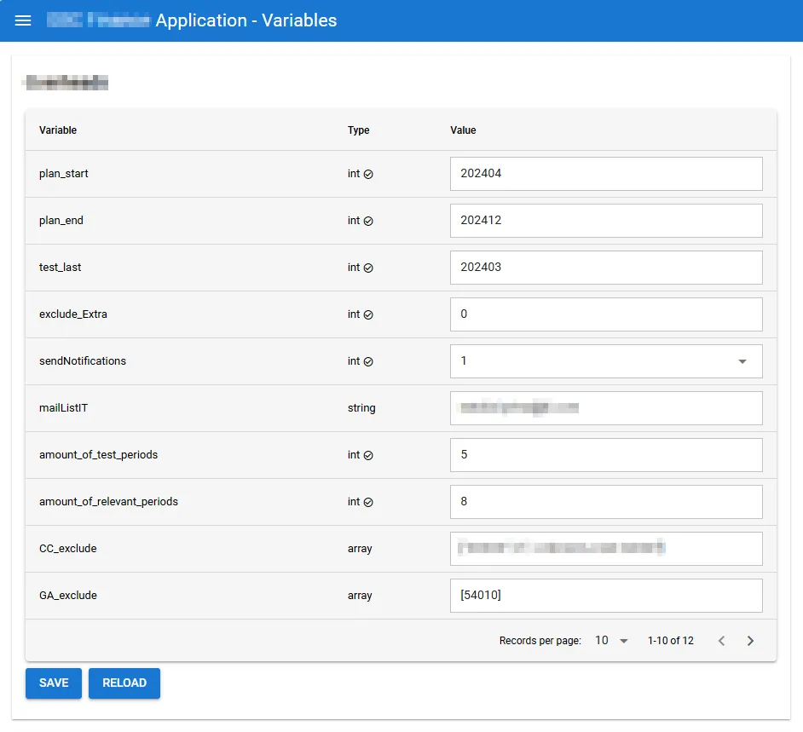The width and height of the screenshot is (803, 732).
Task: Select the GA_exclude array field
Action: tap(605, 596)
